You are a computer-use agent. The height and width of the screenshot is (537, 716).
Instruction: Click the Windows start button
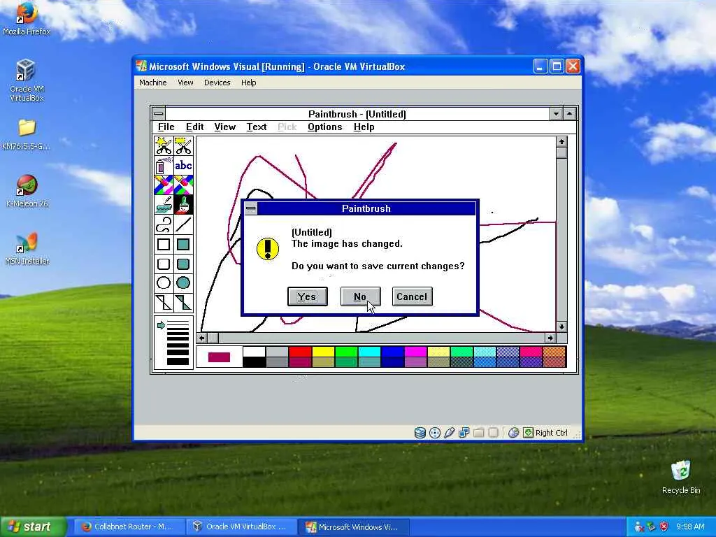click(x=33, y=527)
